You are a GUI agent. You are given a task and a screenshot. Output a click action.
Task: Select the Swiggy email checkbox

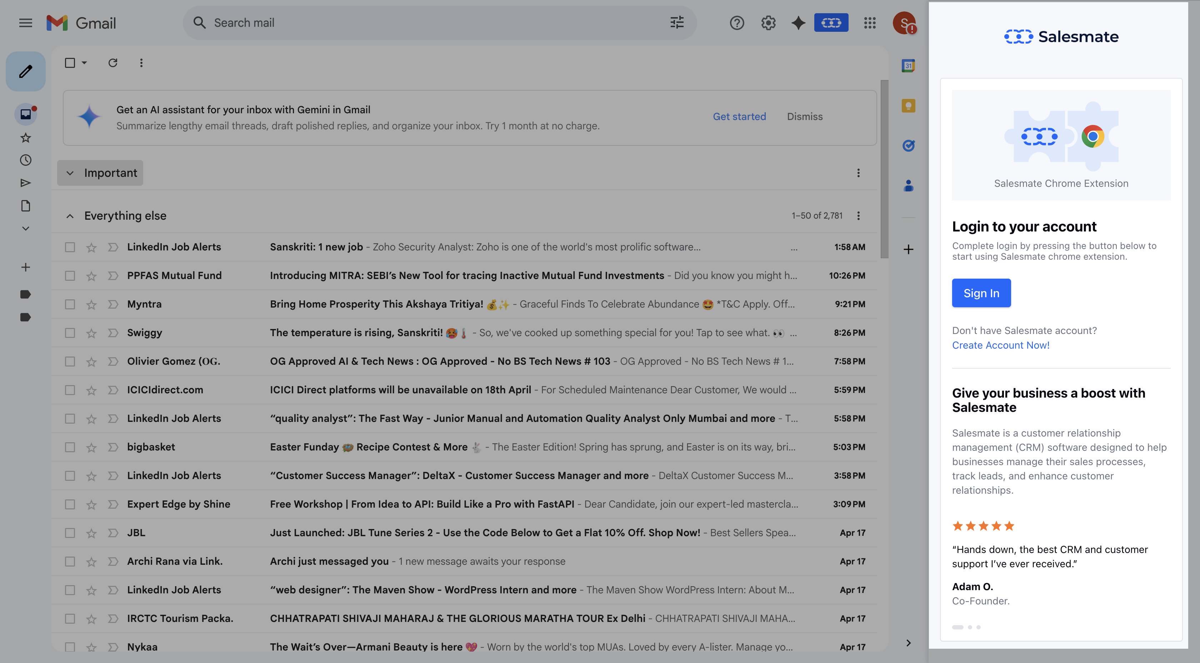[x=70, y=333]
